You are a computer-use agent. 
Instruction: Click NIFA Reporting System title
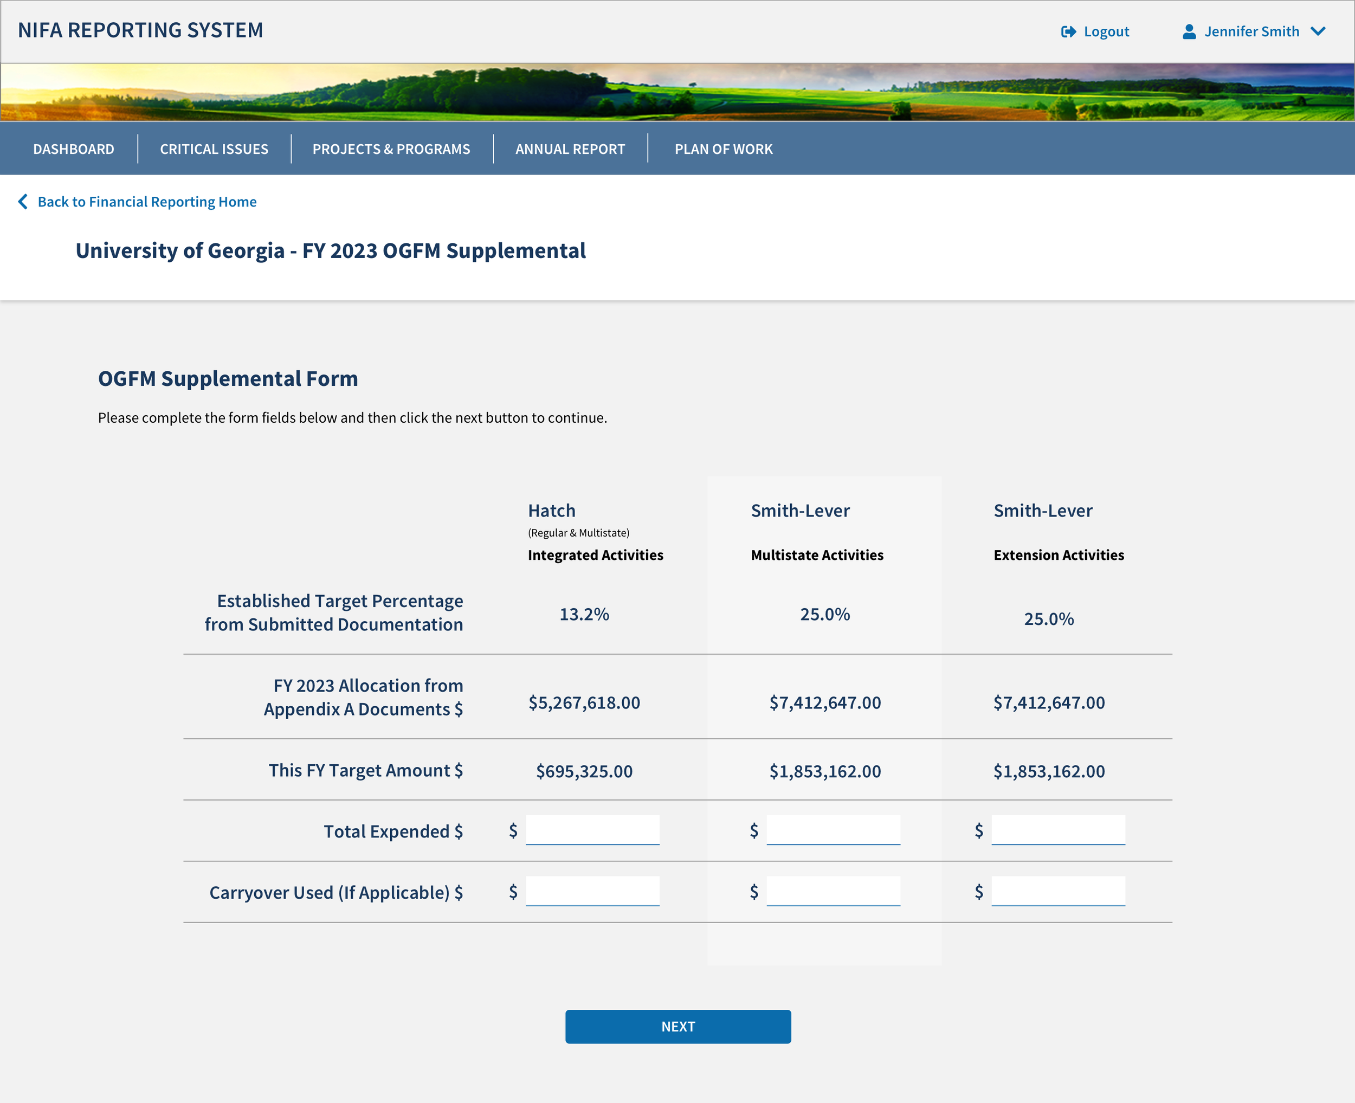coord(140,30)
